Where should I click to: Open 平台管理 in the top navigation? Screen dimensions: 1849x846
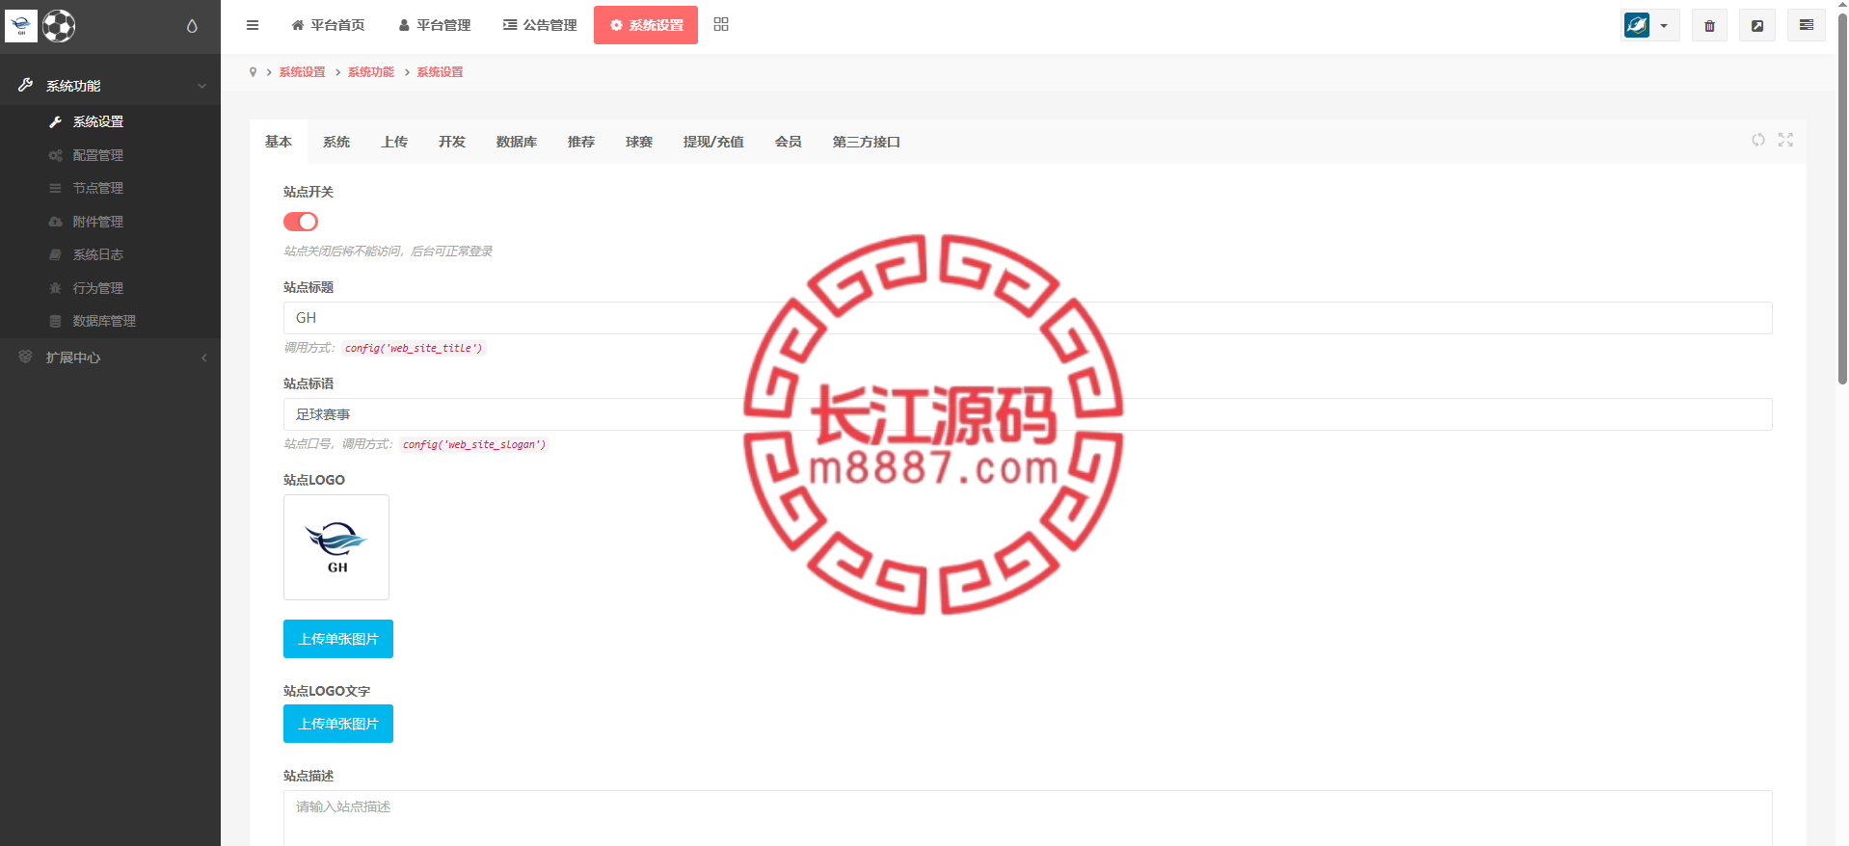pyautogui.click(x=435, y=25)
